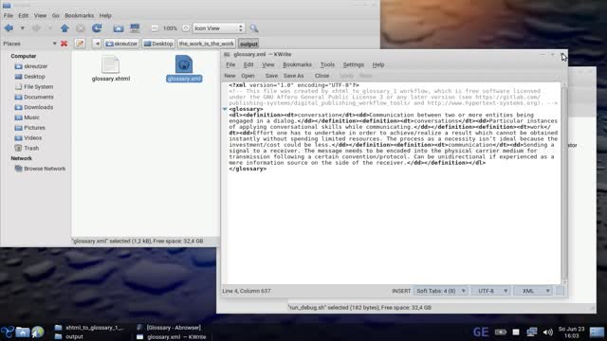Go back to previous folder

tap(9, 28)
